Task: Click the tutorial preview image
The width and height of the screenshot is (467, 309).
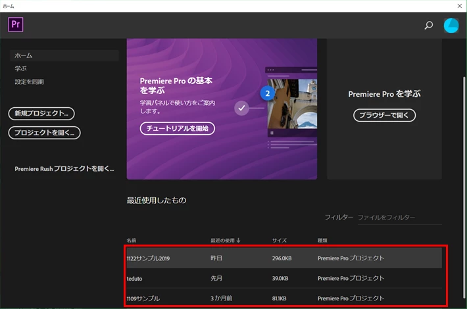Action: click(292, 104)
